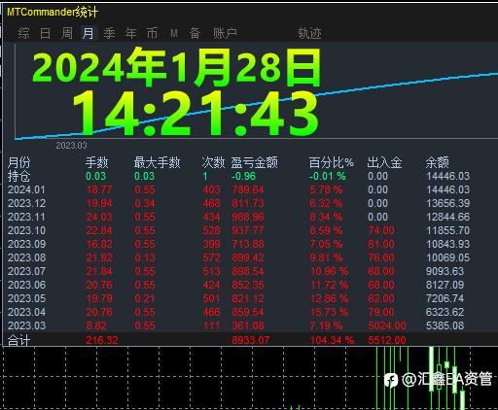Screen dimensions: 498x410
Task: Open the 备 notes tab
Action: pos(195,33)
